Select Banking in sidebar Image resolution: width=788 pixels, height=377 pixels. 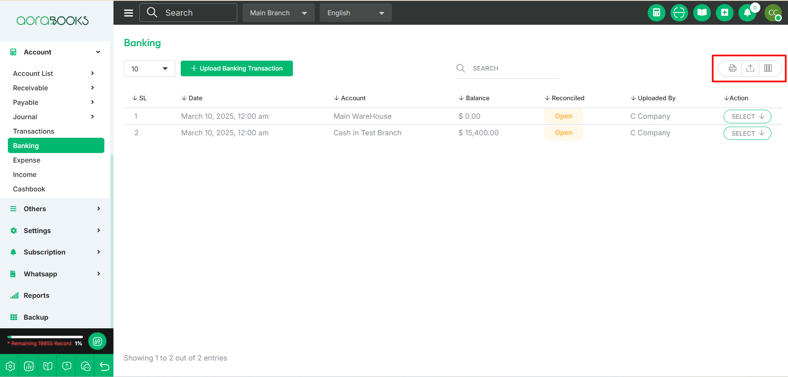click(56, 146)
